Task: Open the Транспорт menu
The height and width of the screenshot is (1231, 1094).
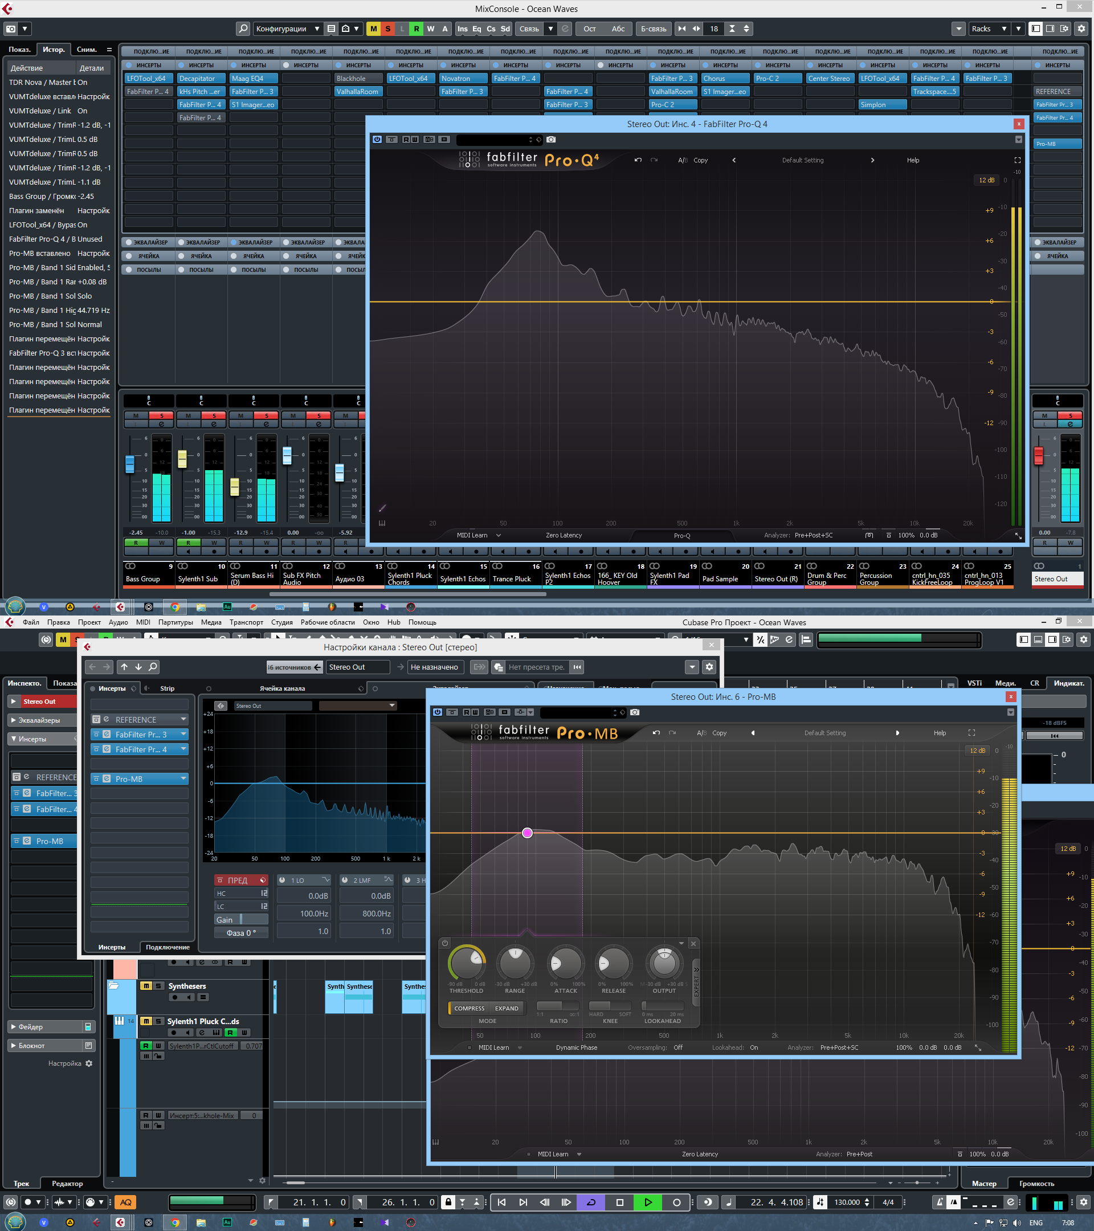Action: [246, 622]
